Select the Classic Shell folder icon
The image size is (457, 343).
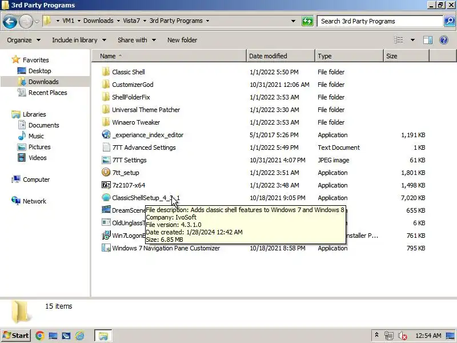tap(106, 72)
